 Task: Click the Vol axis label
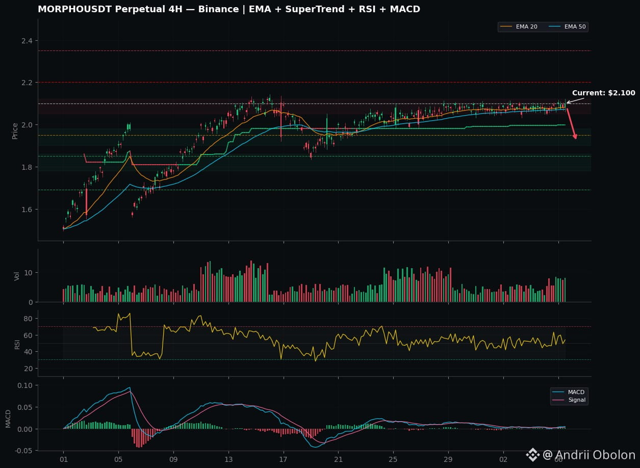click(17, 276)
